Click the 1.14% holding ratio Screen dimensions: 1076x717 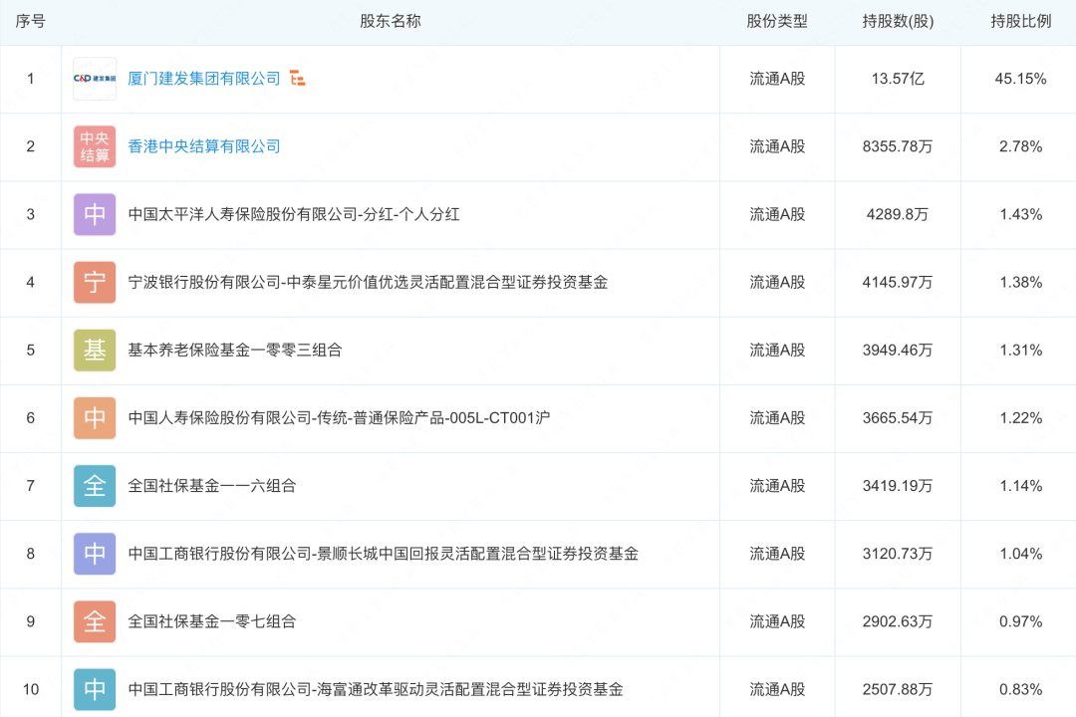(x=1020, y=486)
